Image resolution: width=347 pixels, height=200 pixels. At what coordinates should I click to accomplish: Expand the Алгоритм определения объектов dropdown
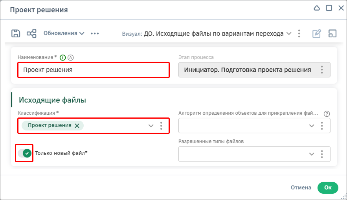pyautogui.click(x=312, y=126)
